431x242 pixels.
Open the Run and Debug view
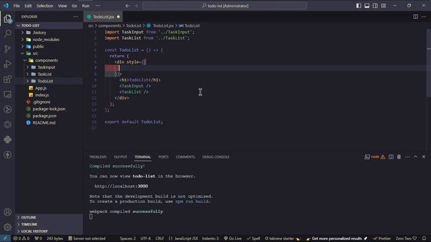tap(7, 64)
